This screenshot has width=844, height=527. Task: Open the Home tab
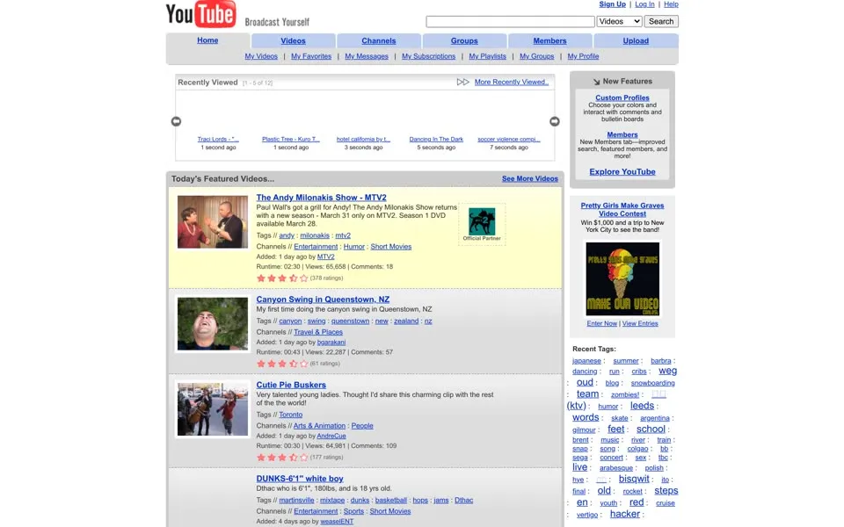(207, 40)
